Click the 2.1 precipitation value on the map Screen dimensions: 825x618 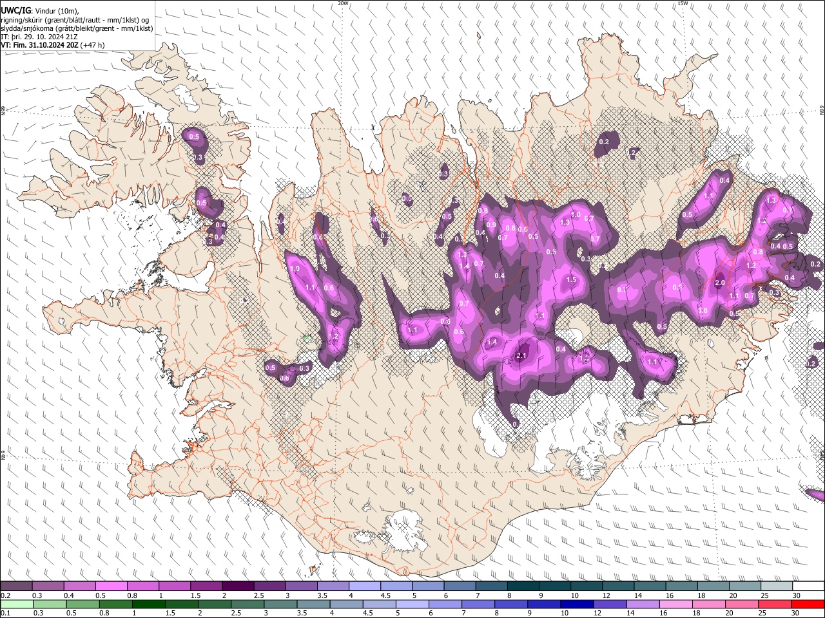click(x=522, y=355)
